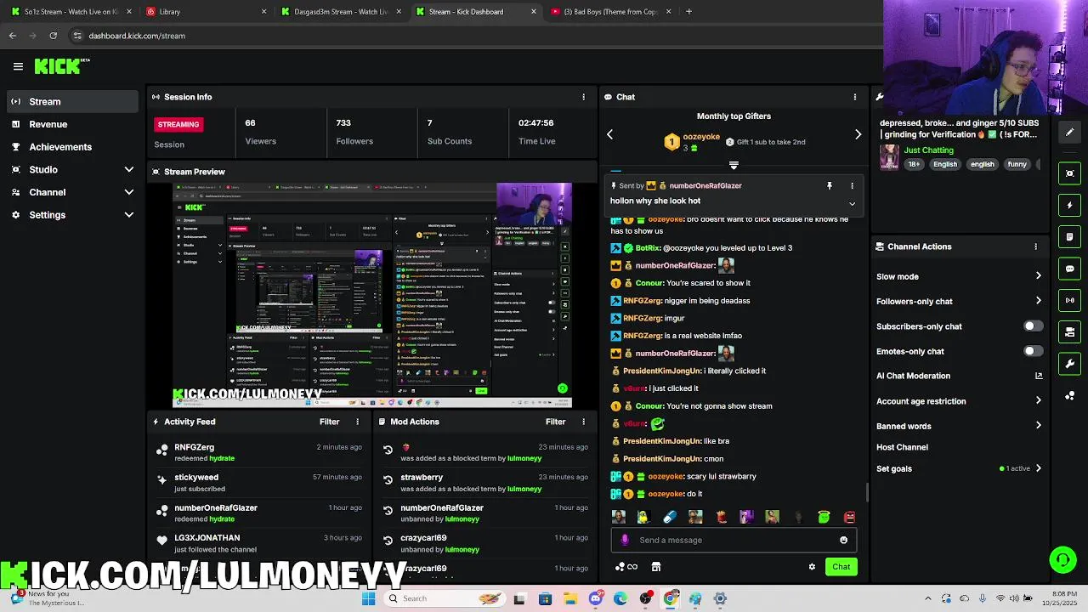Click the 18+ stream tag
Screen dimensions: 1088x612
pyautogui.click(x=914, y=164)
